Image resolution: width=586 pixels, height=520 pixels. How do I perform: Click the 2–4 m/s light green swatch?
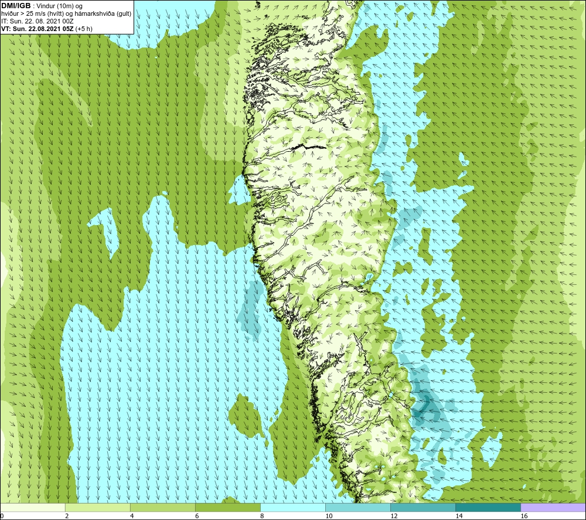coord(97,507)
